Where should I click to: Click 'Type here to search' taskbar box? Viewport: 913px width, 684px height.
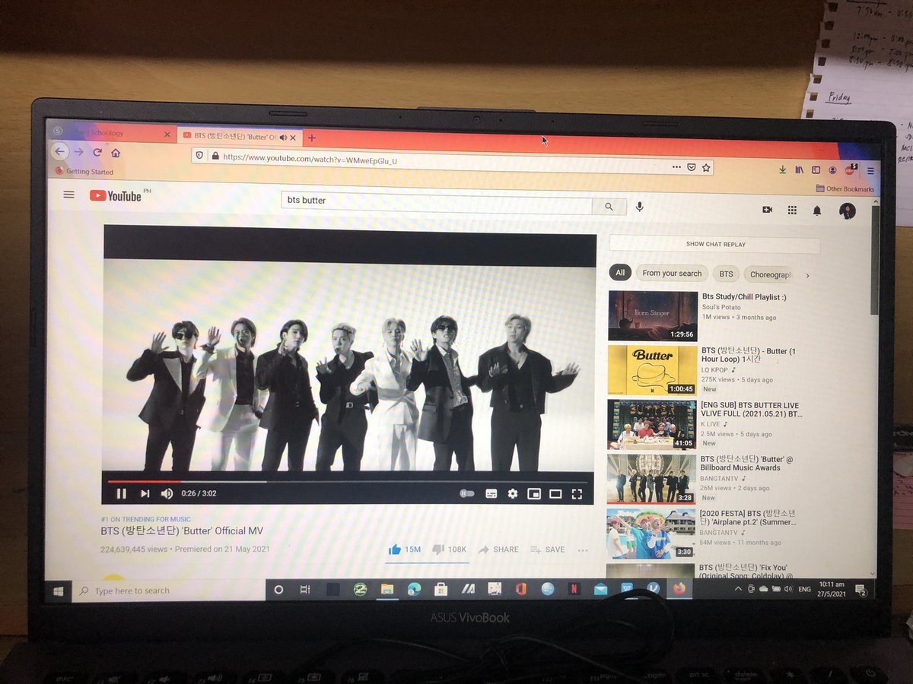pos(167,591)
